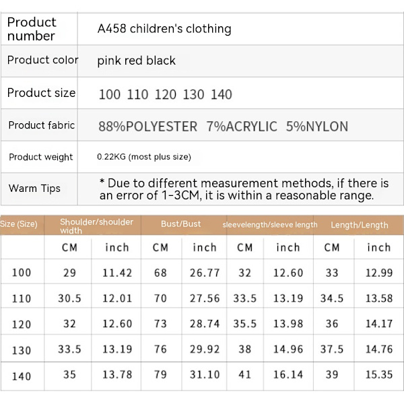Click the 15.35 length inch cell
404x404 pixels.
tap(379, 375)
